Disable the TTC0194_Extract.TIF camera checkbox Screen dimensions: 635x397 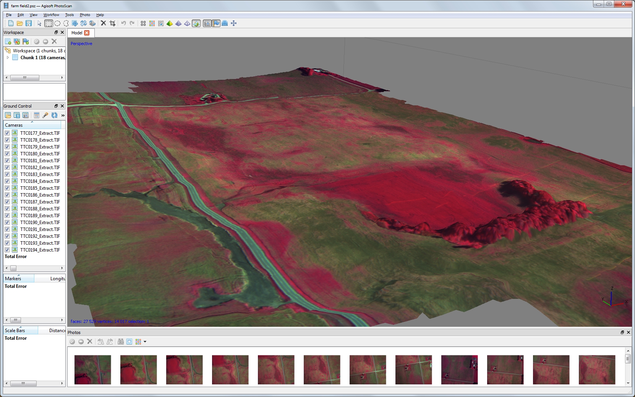coord(7,250)
